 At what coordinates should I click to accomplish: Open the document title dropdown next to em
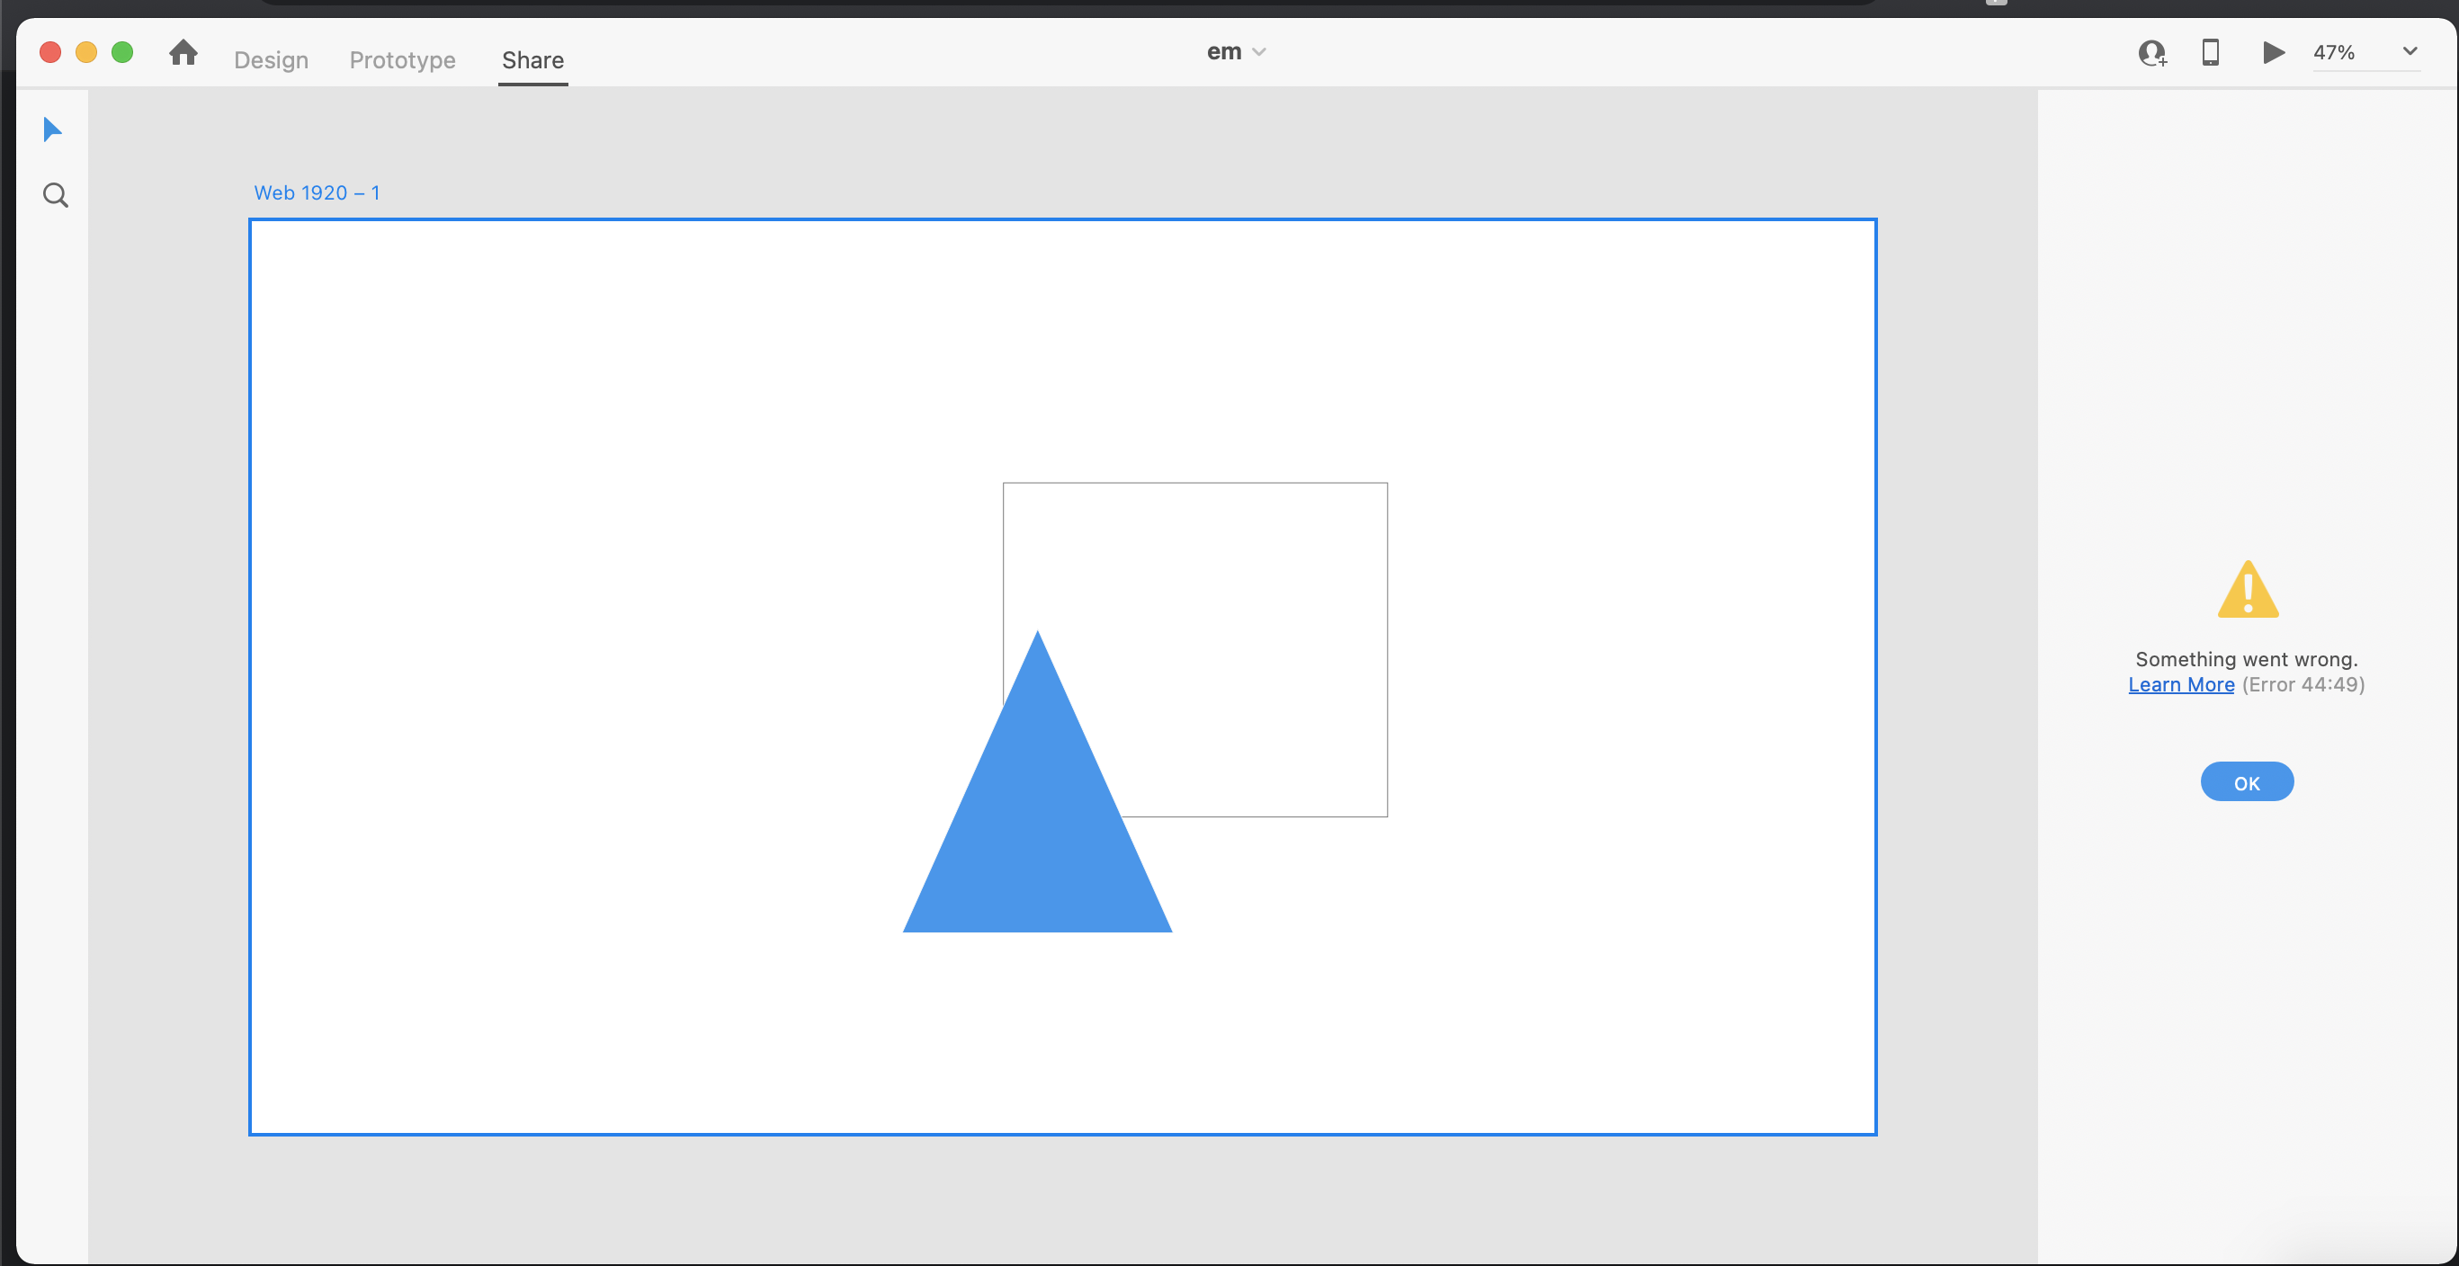[x=1259, y=51]
